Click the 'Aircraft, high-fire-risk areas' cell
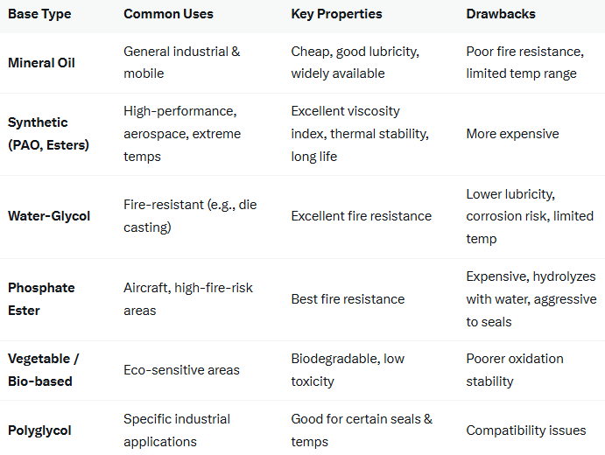Image resolution: width=605 pixels, height=455 pixels. coord(188,299)
